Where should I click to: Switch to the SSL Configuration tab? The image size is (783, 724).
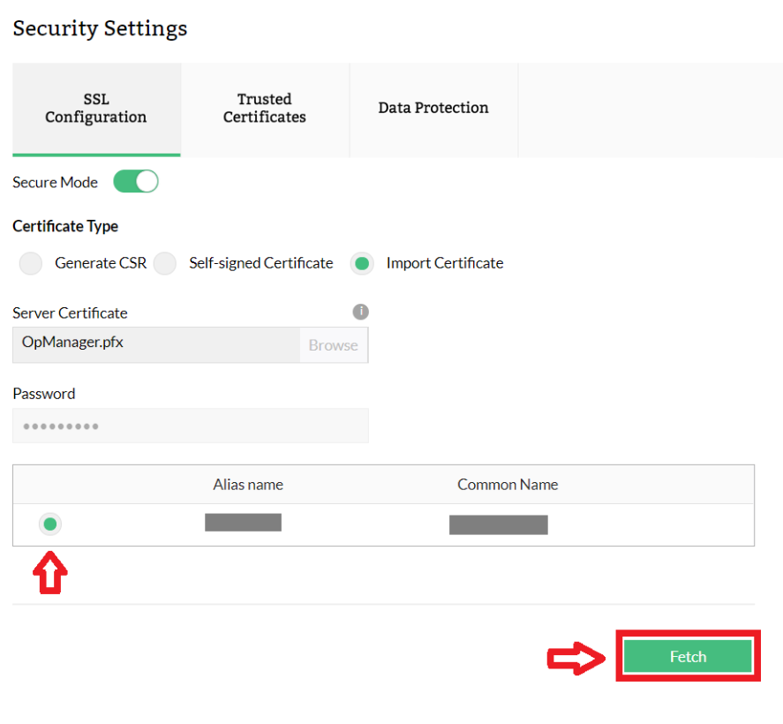95,108
